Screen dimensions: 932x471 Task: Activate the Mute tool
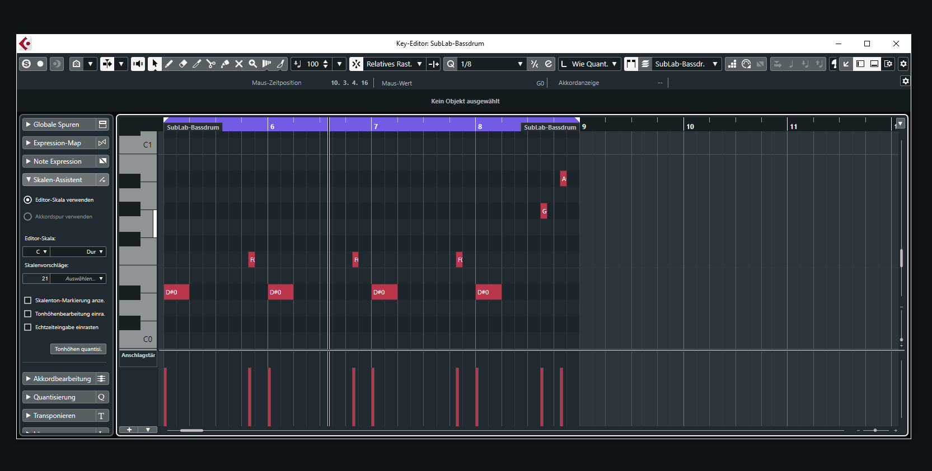pyautogui.click(x=239, y=64)
